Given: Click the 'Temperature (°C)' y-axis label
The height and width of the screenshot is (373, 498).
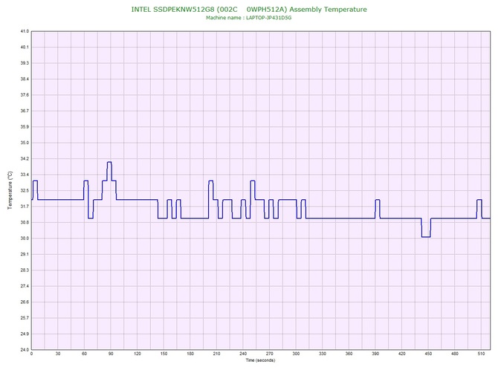Looking at the screenshot, I should (10, 190).
